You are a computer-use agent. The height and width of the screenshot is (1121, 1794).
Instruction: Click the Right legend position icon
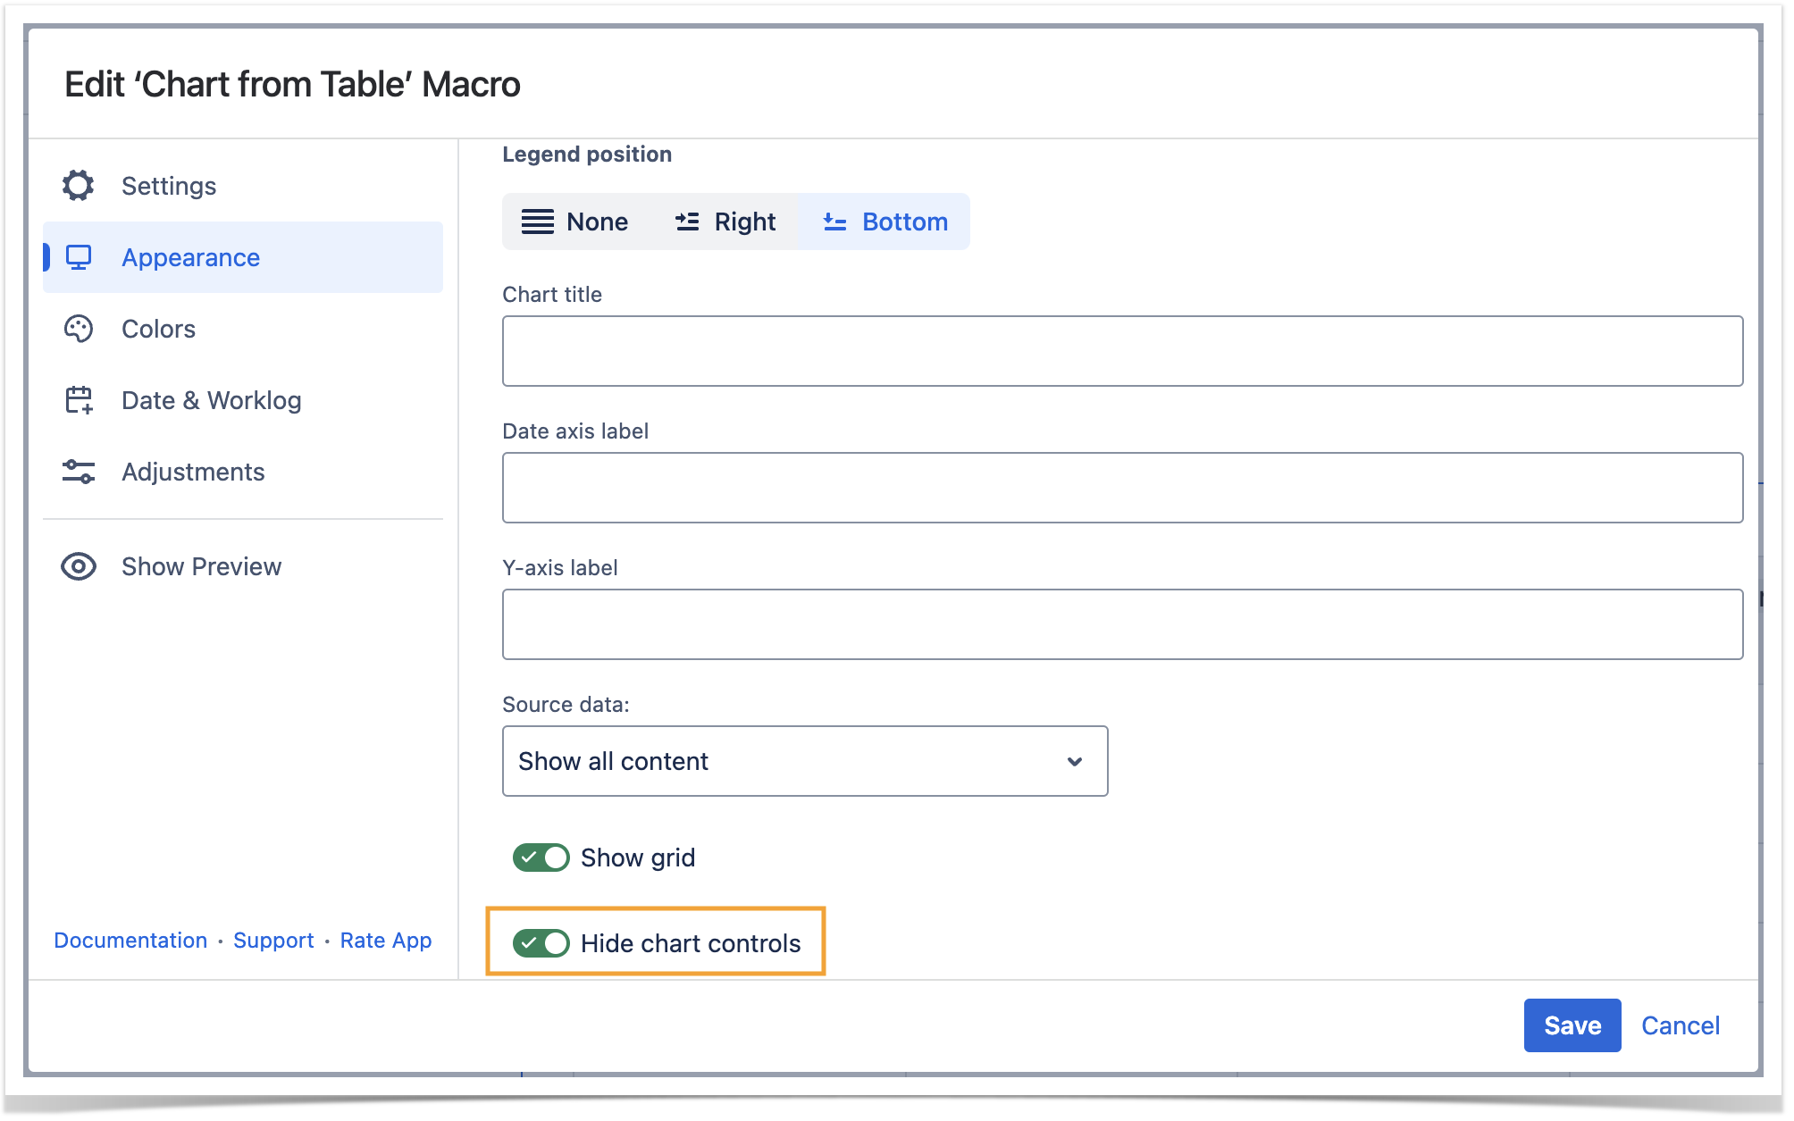tap(687, 222)
